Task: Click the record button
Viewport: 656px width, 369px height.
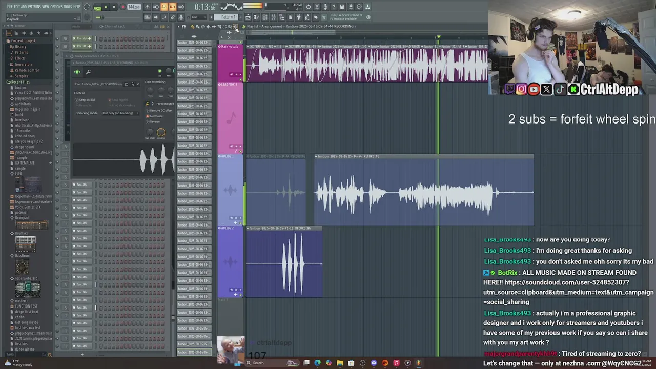Action: coord(122,7)
